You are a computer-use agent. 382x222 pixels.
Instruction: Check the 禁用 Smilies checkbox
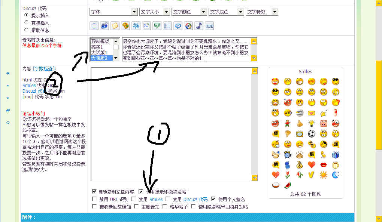[x=133, y=199]
